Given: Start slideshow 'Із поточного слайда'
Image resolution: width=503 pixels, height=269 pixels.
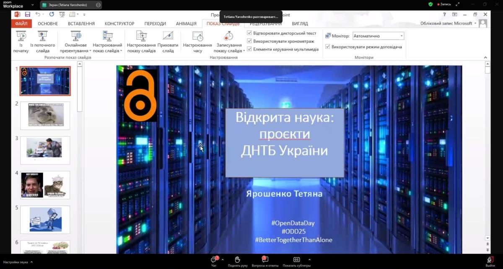Looking at the screenshot, I should (x=42, y=36).
